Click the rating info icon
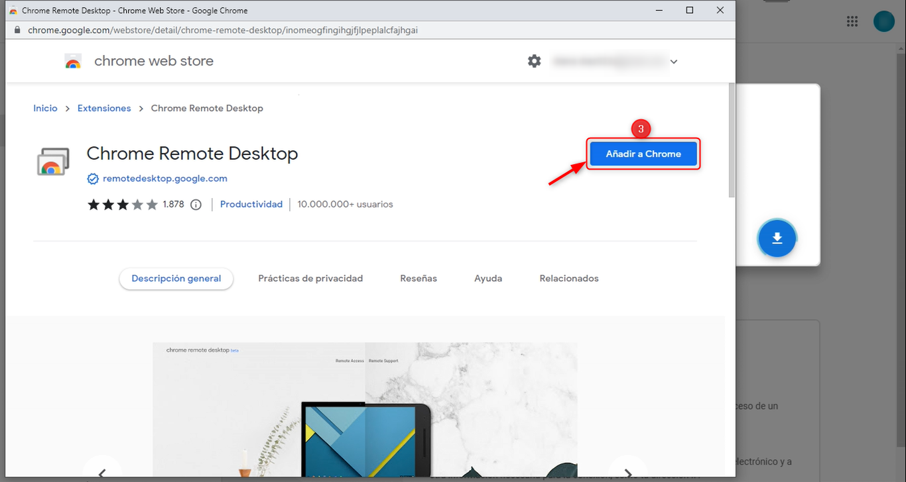This screenshot has width=906, height=482. tap(196, 205)
